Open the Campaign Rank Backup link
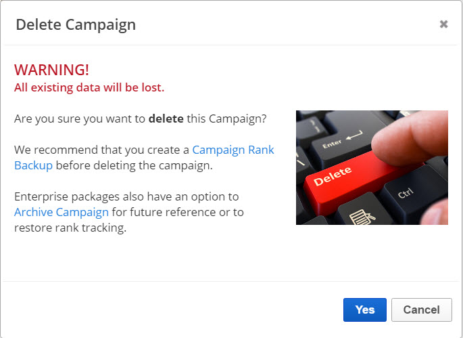463x338 pixels. point(233,150)
